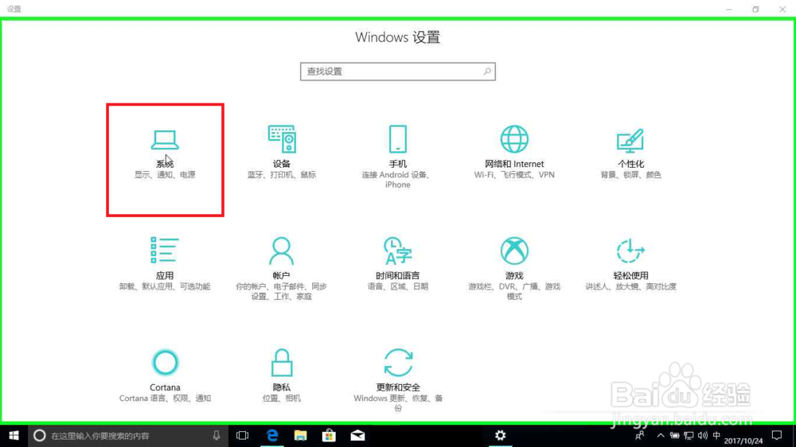Click the Cortana microphone icon
The width and height of the screenshot is (796, 447).
click(x=217, y=435)
